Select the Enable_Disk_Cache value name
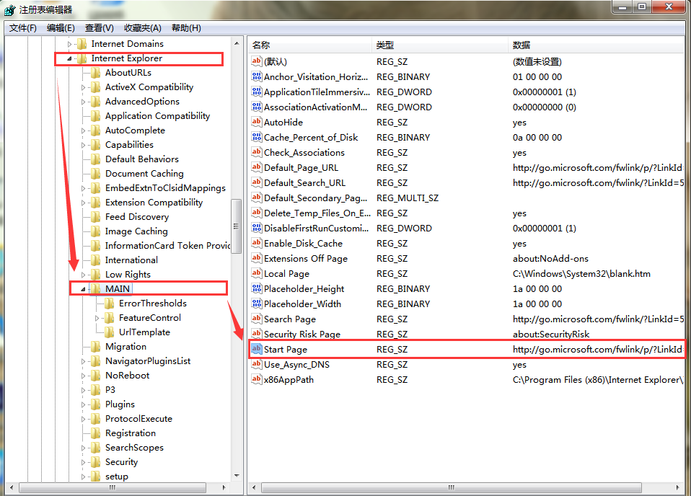The height and width of the screenshot is (496, 691). click(x=303, y=243)
